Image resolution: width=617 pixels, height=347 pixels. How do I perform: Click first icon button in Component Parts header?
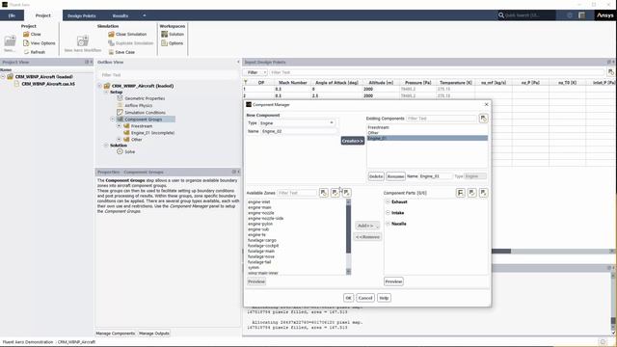tap(461, 193)
